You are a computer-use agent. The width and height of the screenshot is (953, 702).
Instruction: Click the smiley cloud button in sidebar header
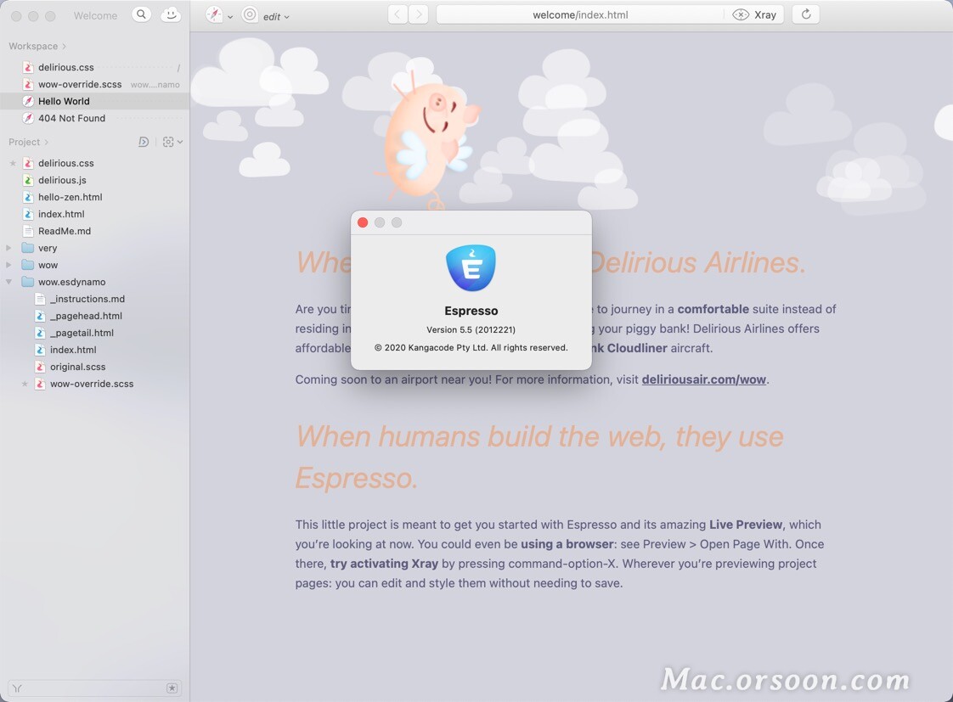coord(171,14)
